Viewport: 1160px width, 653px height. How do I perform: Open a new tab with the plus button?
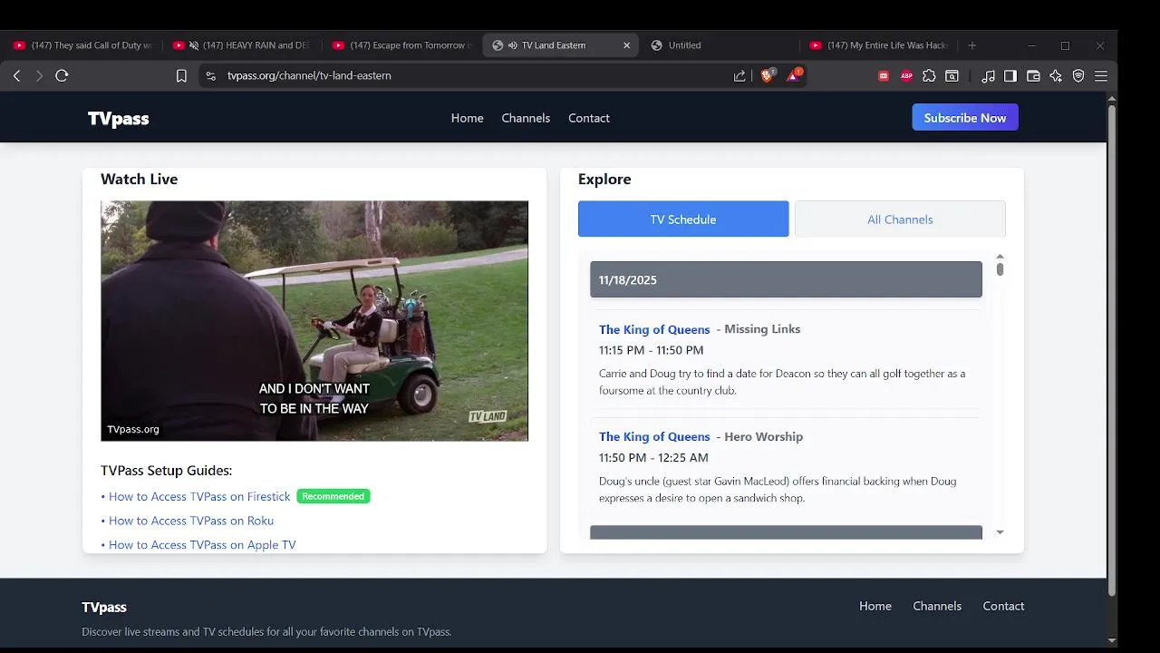[x=972, y=45]
